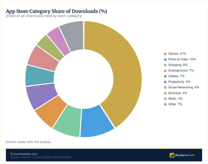
Task: Click the Photo & Video legend swatch
Action: pyautogui.click(x=165, y=59)
